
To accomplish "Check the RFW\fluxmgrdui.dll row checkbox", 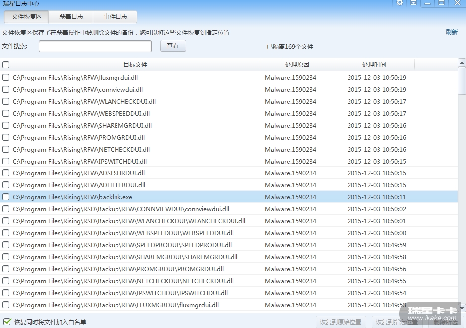I will tap(6, 77).
